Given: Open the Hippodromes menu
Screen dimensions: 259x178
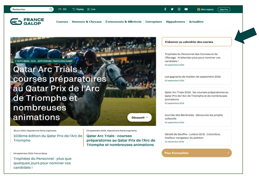Looking at the screenshot, I should 175,22.
